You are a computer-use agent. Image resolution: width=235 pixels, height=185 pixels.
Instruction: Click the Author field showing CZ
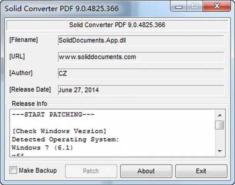pos(141,74)
